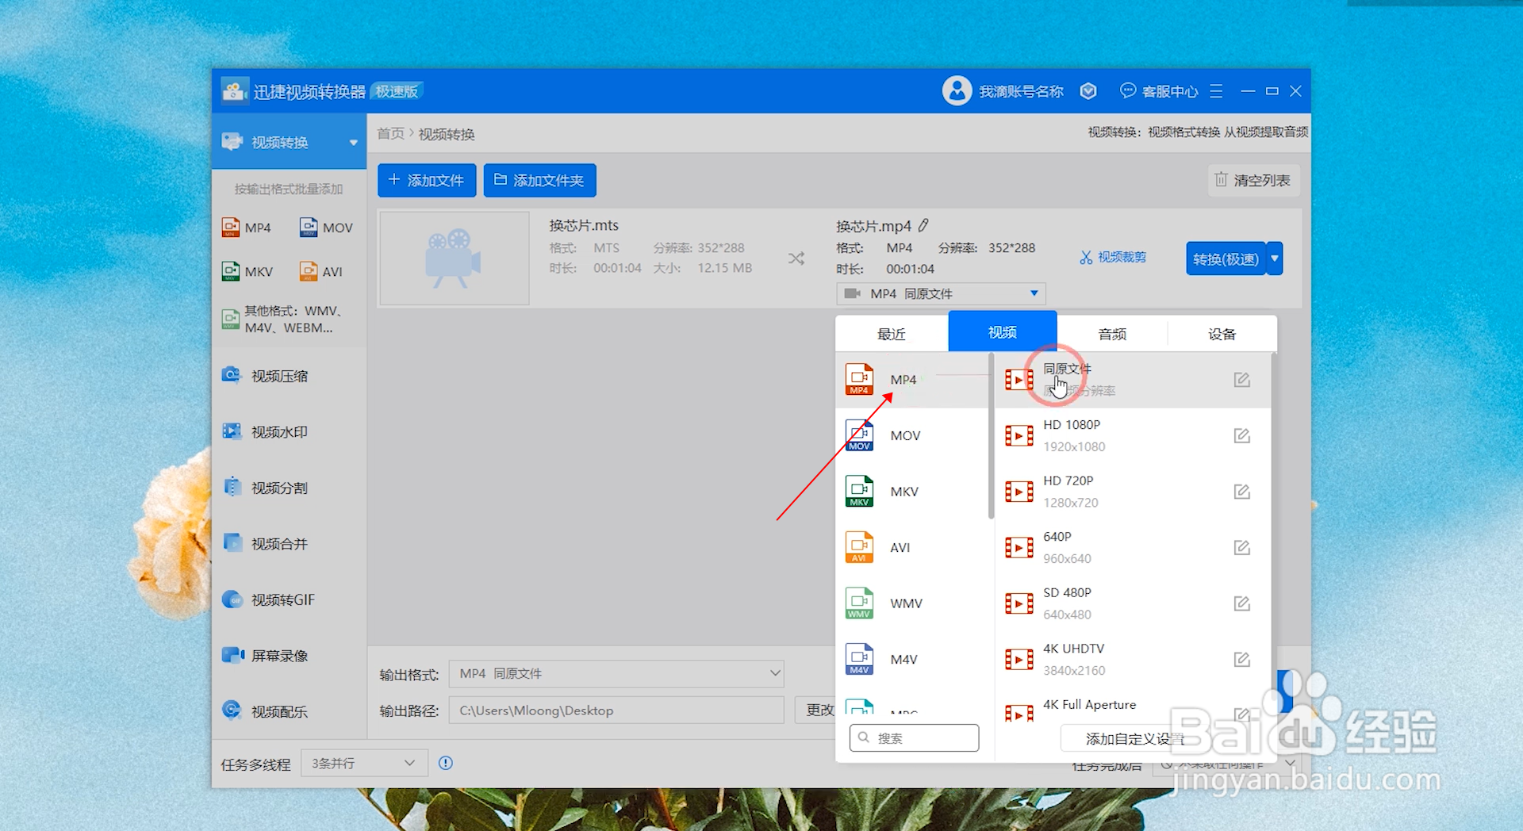Click the user account avatar icon
Screen dimensions: 1523x831
tap(957, 91)
